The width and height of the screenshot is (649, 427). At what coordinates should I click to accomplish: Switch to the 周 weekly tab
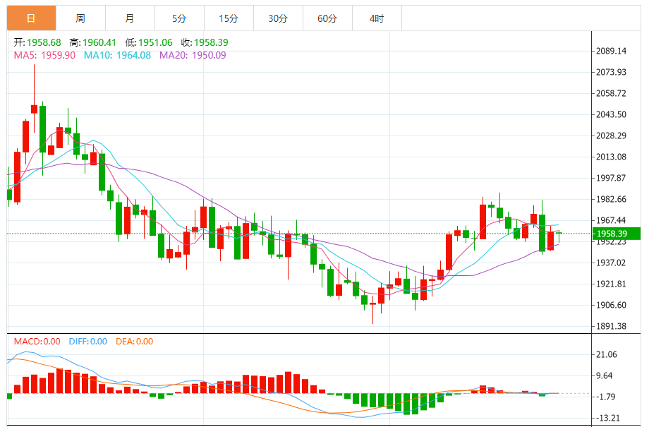click(80, 18)
